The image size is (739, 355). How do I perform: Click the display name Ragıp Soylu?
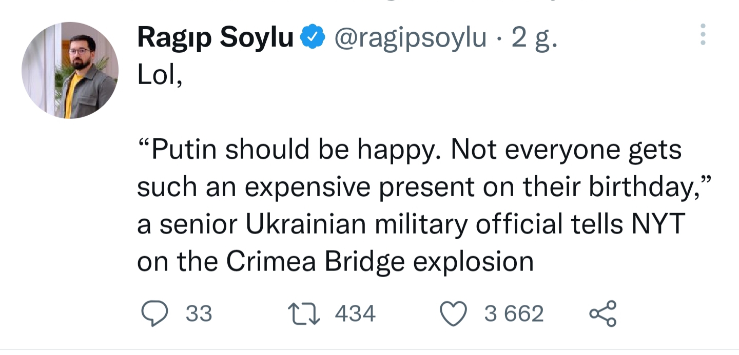pos(216,39)
